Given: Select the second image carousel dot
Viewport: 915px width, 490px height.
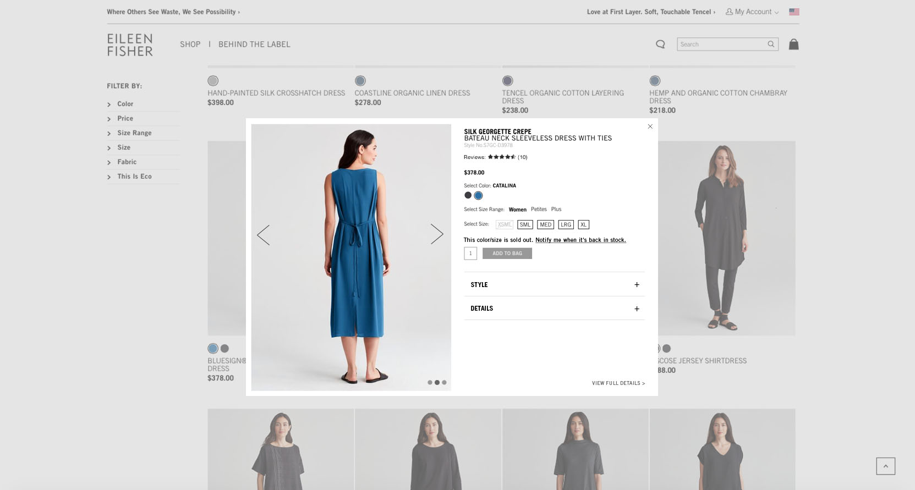Looking at the screenshot, I should 437,382.
